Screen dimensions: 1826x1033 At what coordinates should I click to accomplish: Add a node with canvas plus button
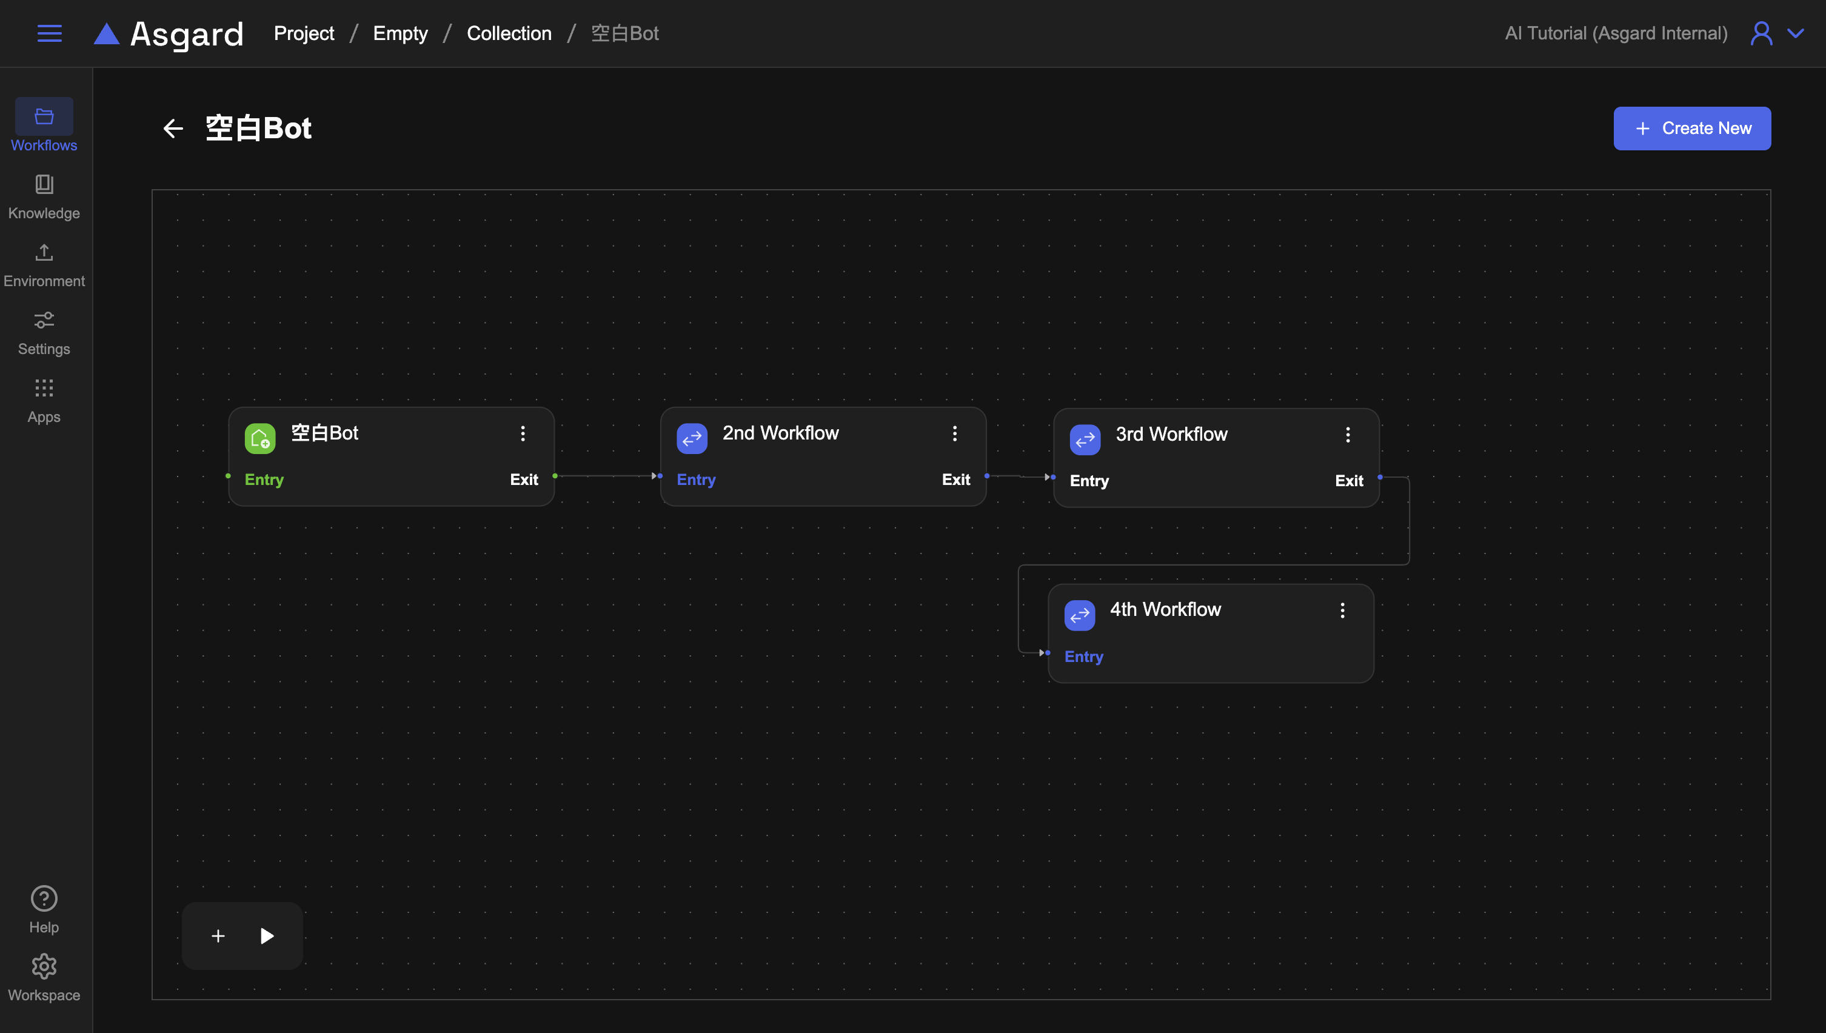(218, 936)
